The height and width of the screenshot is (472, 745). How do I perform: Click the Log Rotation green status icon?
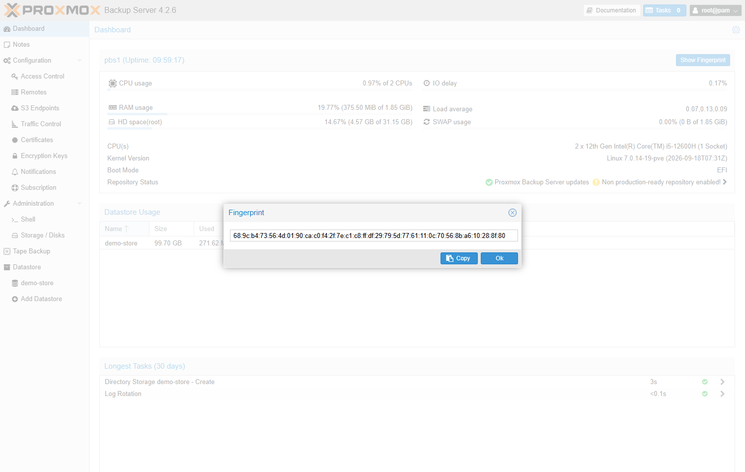click(x=705, y=394)
